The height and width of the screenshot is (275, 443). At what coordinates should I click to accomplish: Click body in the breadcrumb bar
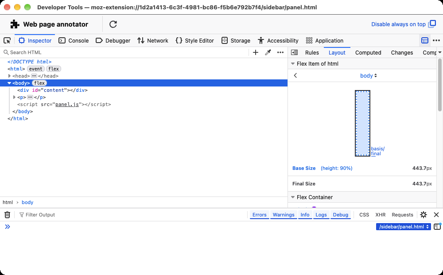click(27, 202)
